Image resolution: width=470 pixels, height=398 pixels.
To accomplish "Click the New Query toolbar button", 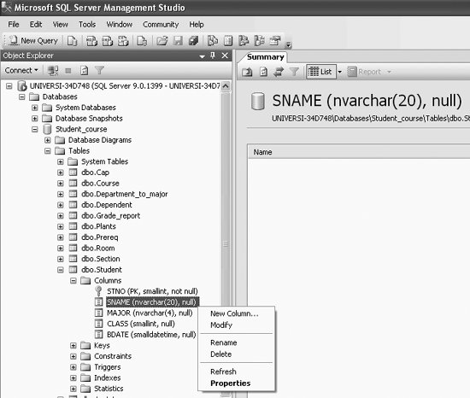I will coord(33,41).
